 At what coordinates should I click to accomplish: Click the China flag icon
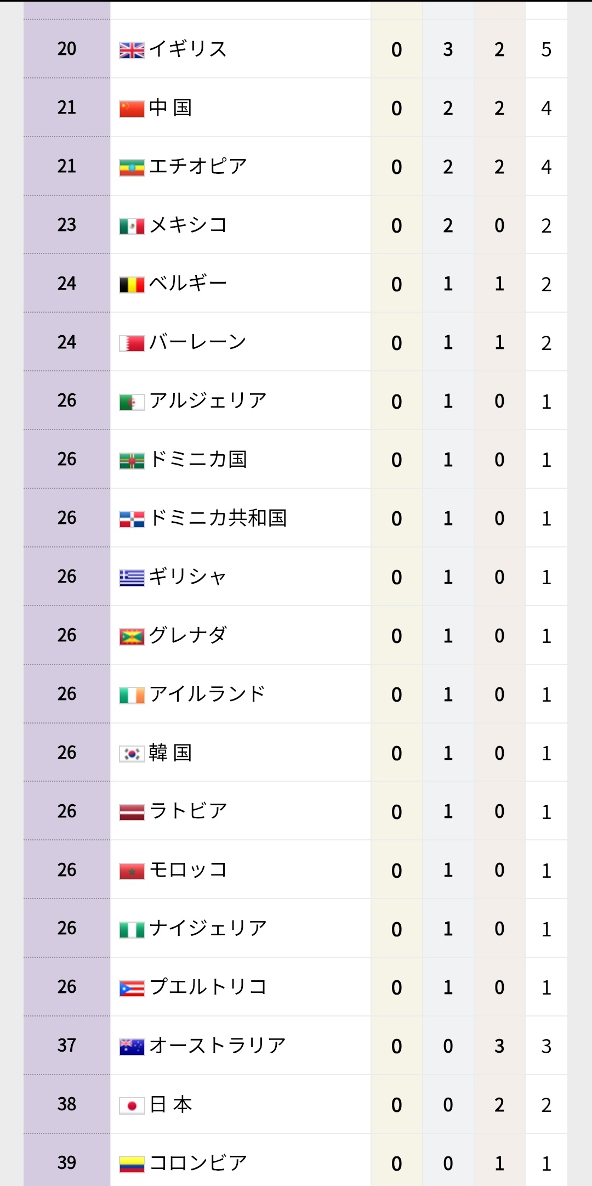coord(132,109)
